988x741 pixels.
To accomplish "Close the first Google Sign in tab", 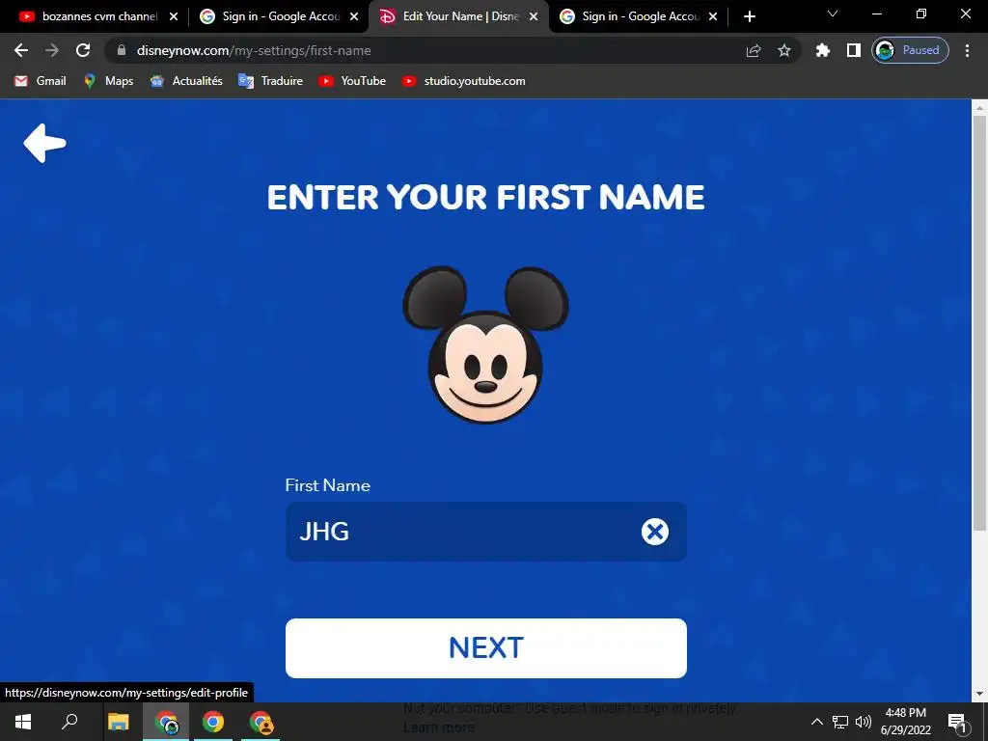I will click(x=354, y=16).
